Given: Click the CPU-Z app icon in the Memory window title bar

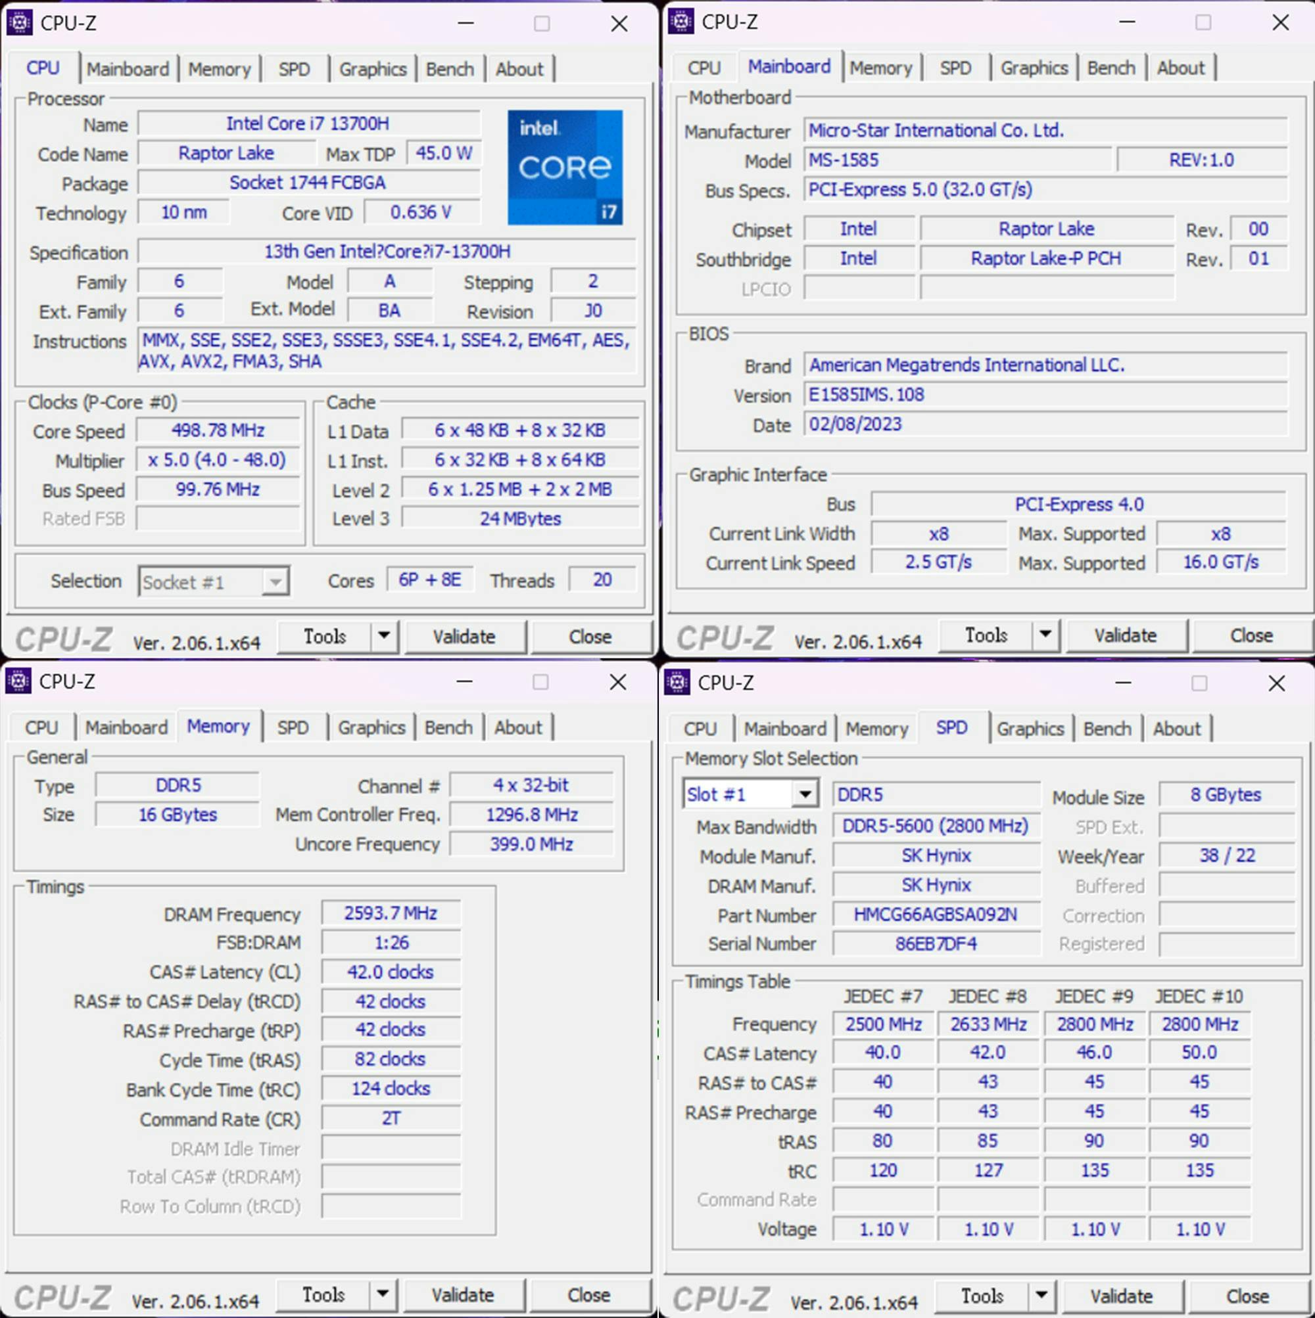Looking at the screenshot, I should [18, 681].
